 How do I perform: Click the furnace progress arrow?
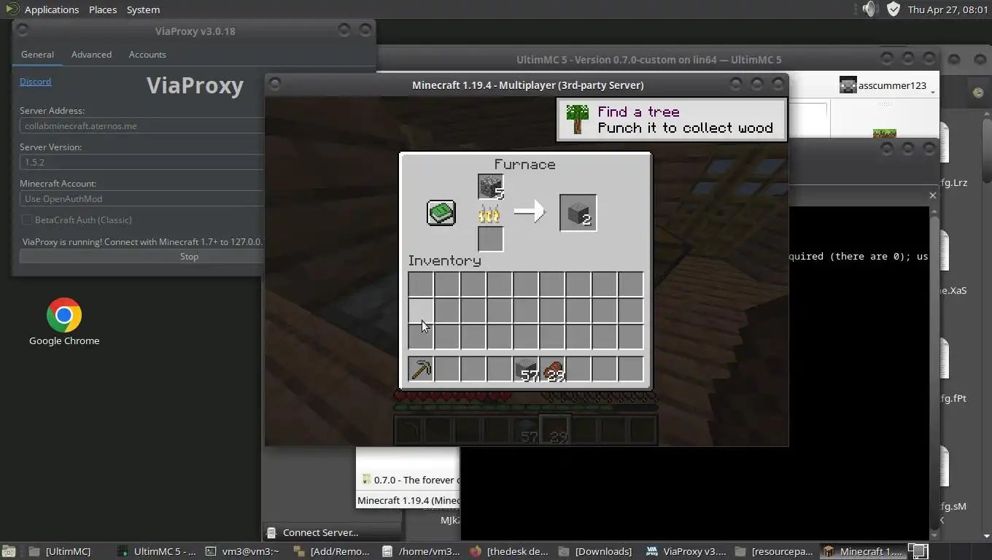530,212
